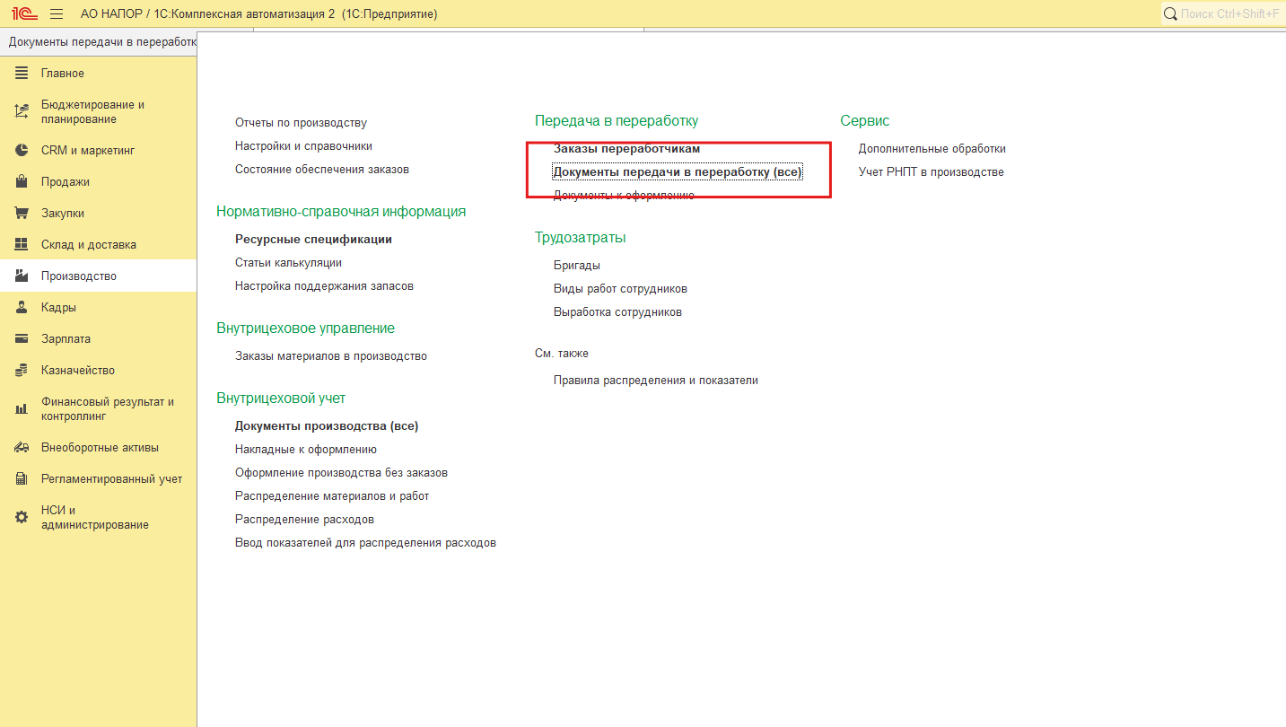The height and width of the screenshot is (727, 1286).
Task: Select the Склад и доставка section icon
Action: [x=22, y=245]
